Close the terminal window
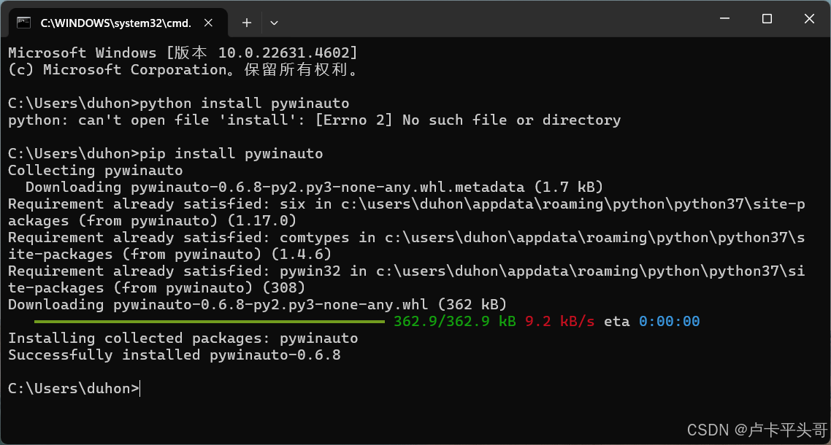The height and width of the screenshot is (445, 831). pos(809,18)
